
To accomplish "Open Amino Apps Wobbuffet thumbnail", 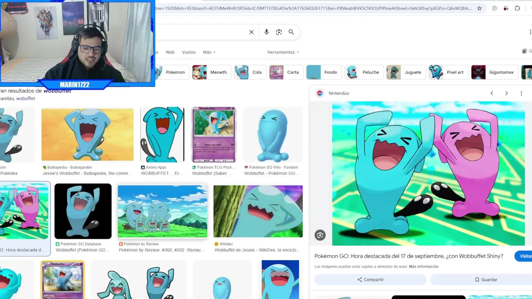I will (162, 135).
